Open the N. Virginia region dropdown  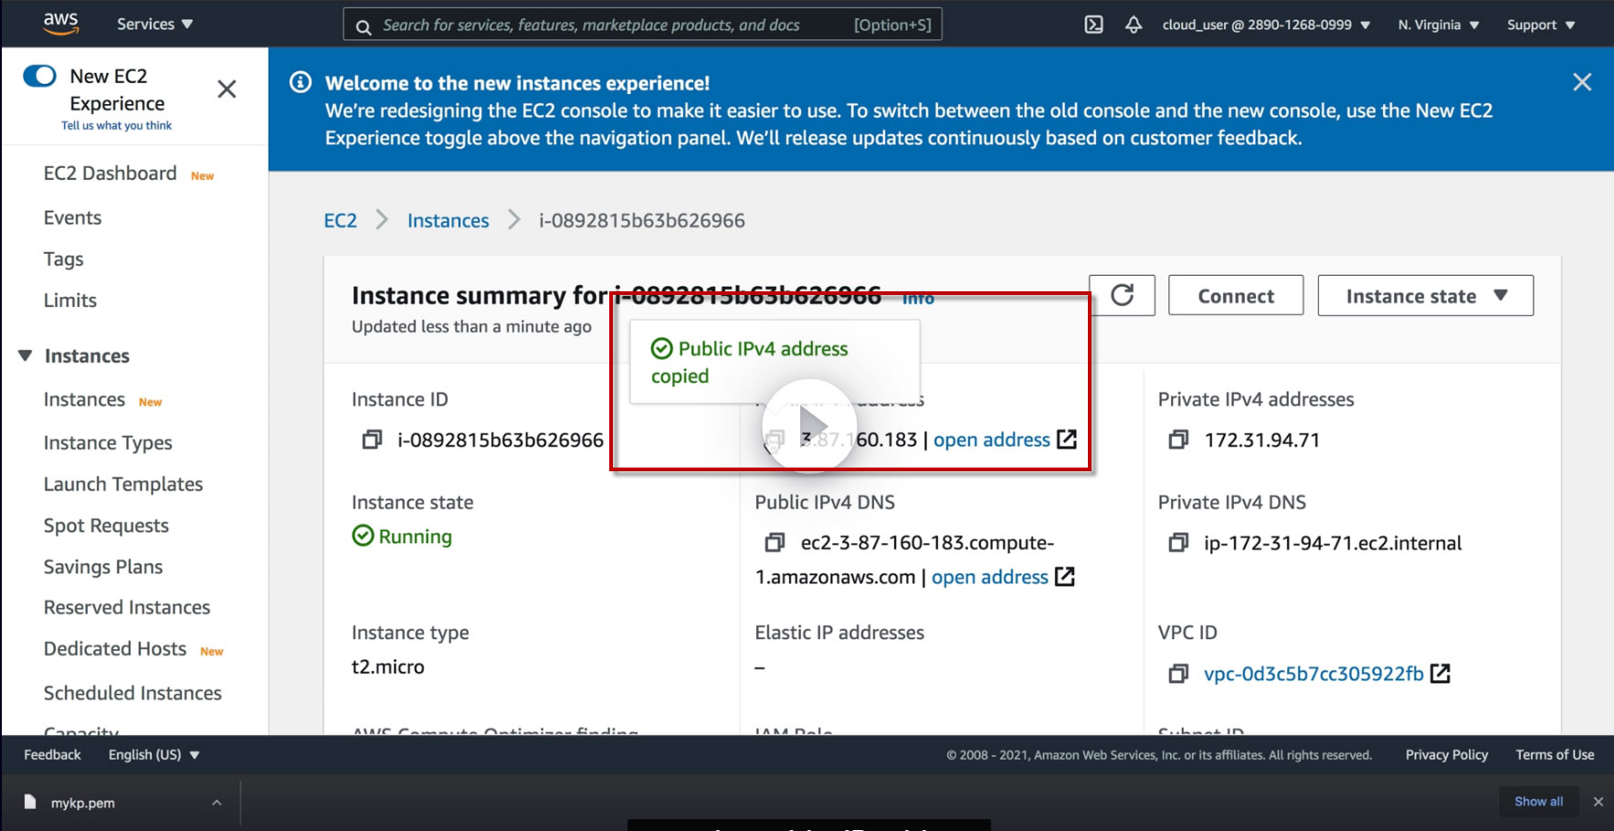click(1438, 25)
